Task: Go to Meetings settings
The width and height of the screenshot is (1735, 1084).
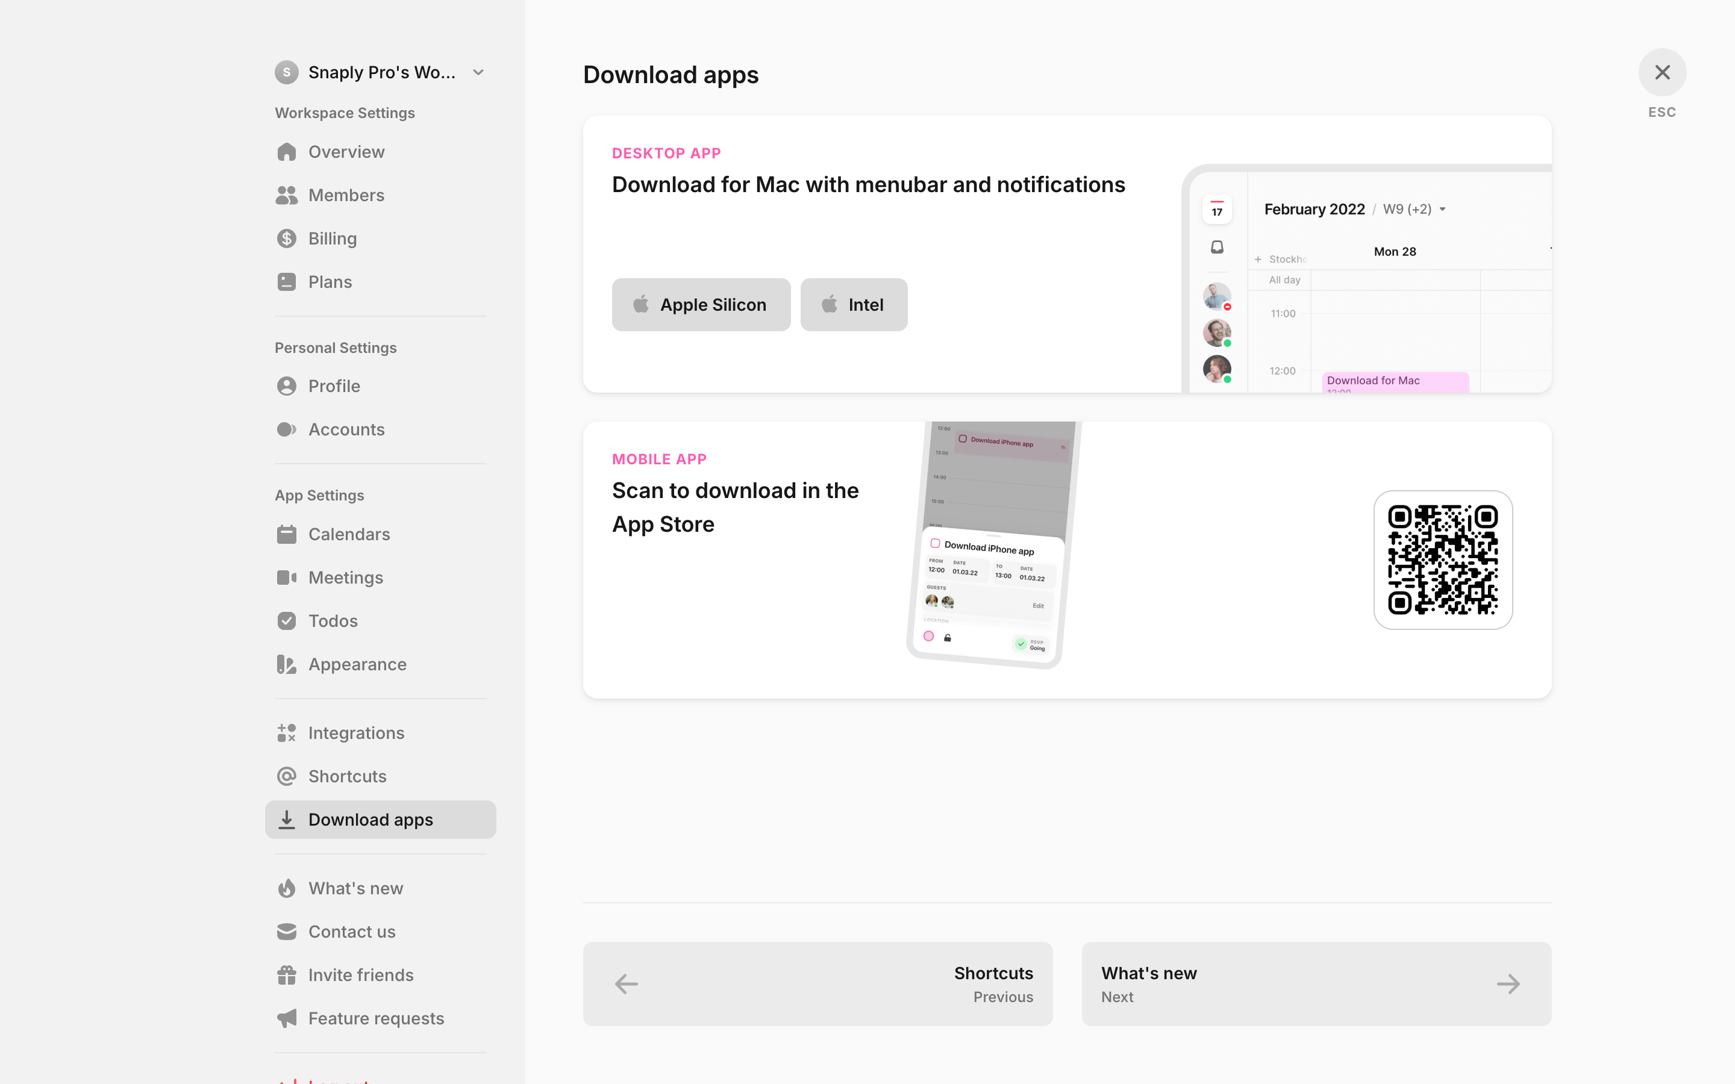Action: 380,578
